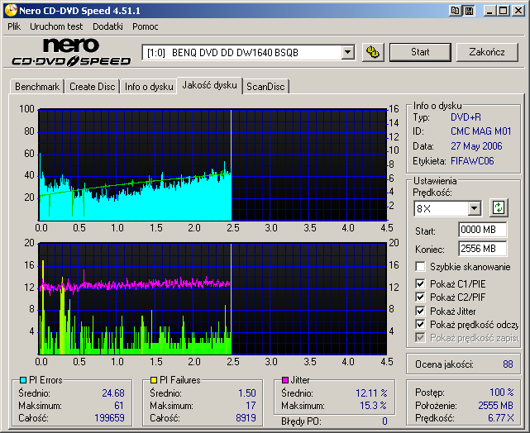The image size is (530, 433).
Task: Switch to the Info o dysku tab
Action: point(149,87)
